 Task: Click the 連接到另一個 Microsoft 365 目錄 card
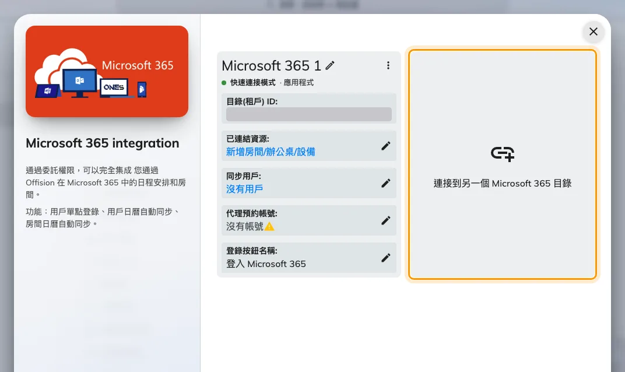[x=502, y=164]
